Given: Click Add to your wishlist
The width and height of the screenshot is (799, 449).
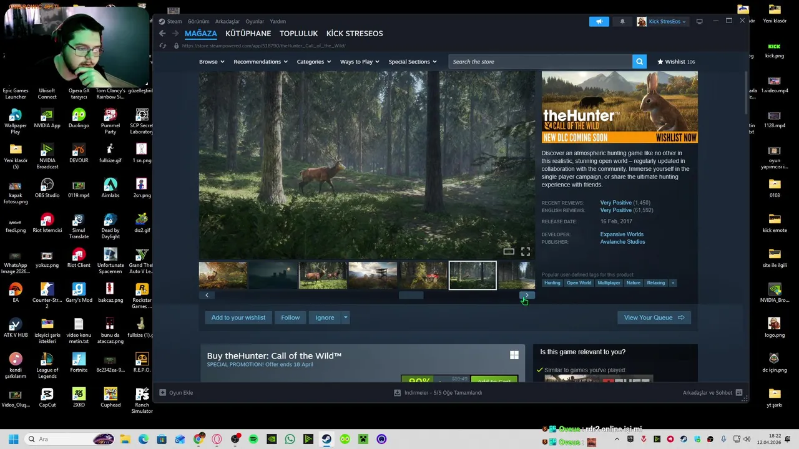Looking at the screenshot, I should tap(238, 317).
